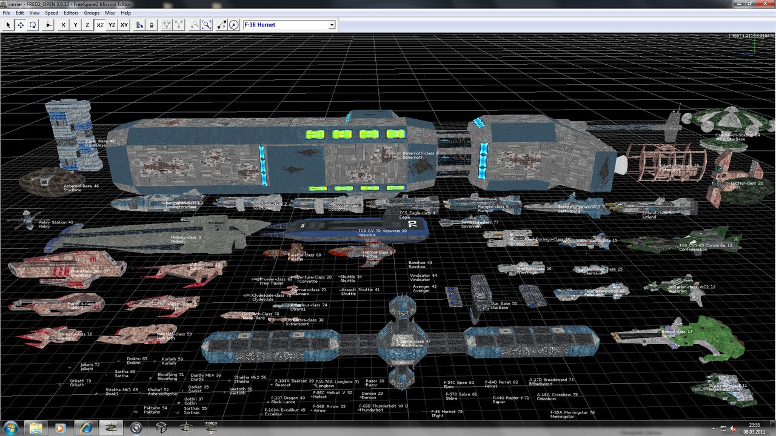The height and width of the screenshot is (436, 776).
Task: Open the Misc menu
Action: [110, 13]
